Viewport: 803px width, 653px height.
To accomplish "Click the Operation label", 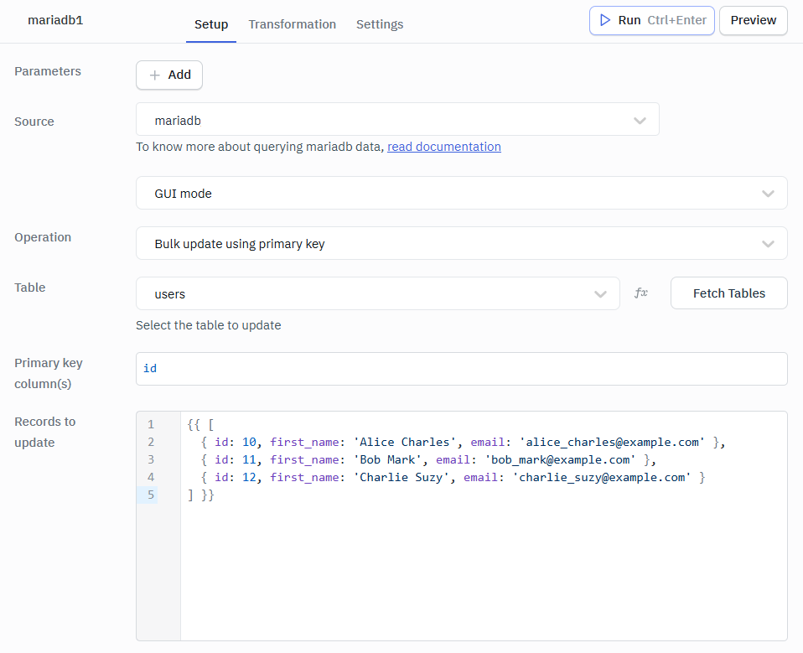I will (x=43, y=237).
